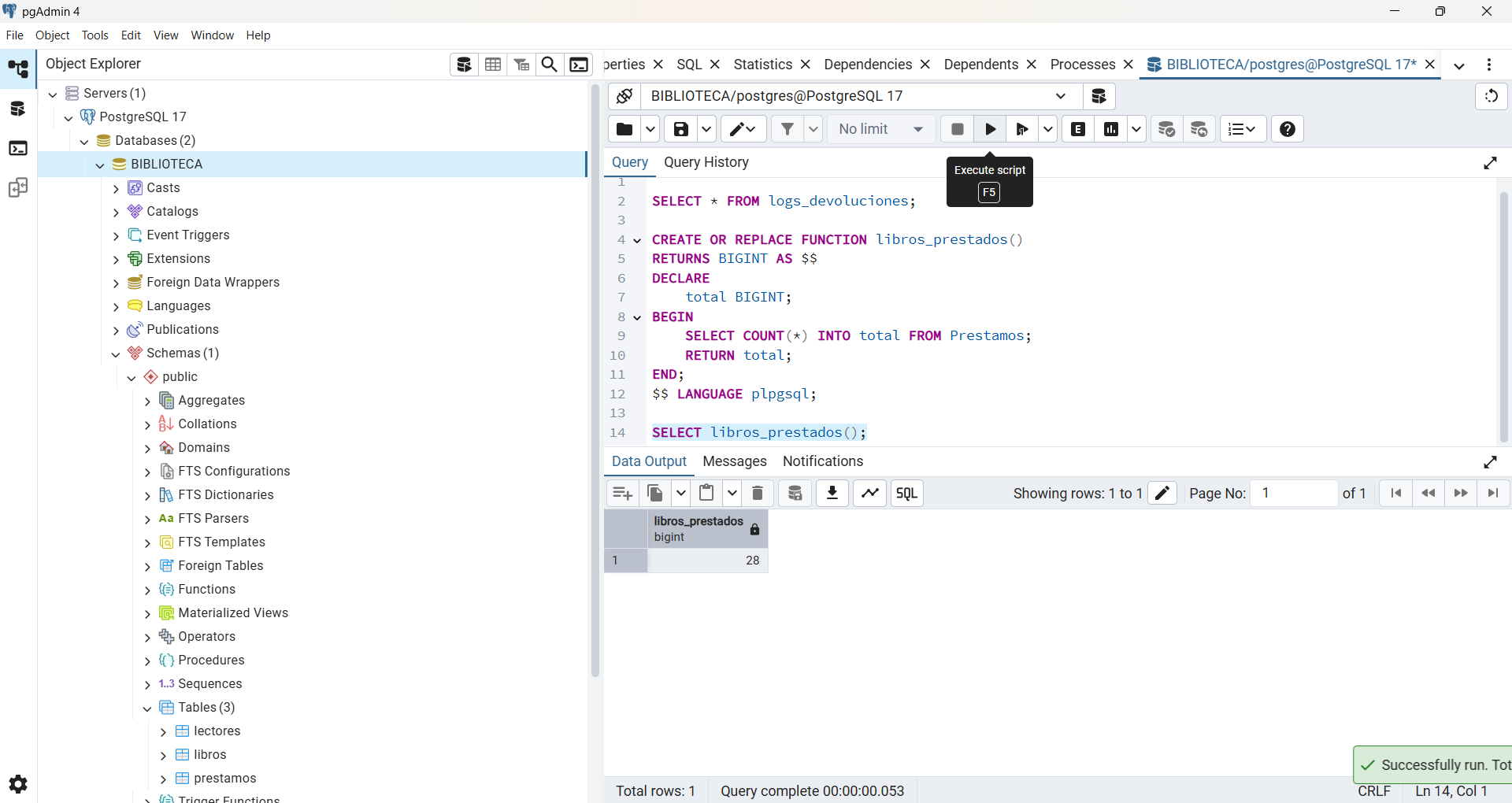Open the query tool Help icon
Viewport: 1512px width, 803px height.
click(x=1288, y=129)
